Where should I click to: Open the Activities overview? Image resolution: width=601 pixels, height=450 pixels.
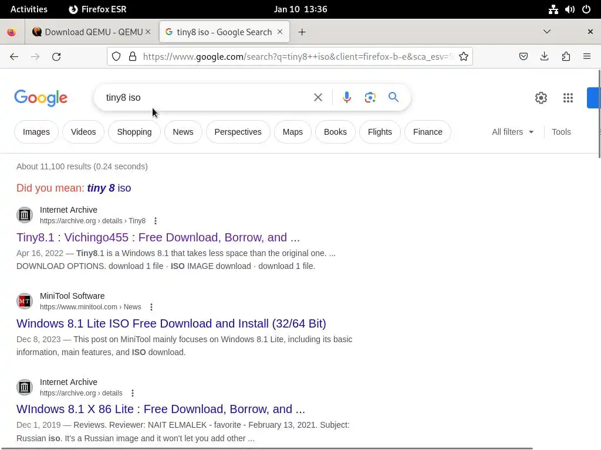point(29,9)
